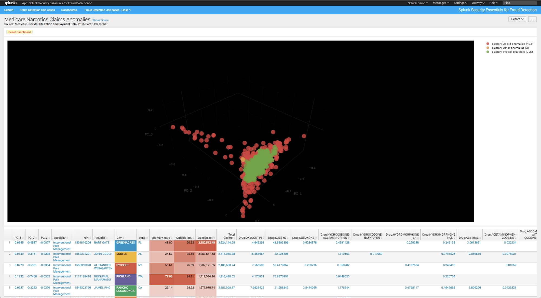Sort by Drug:HYDROCODONE-ACETAMINOPHEN column

tap(335, 236)
